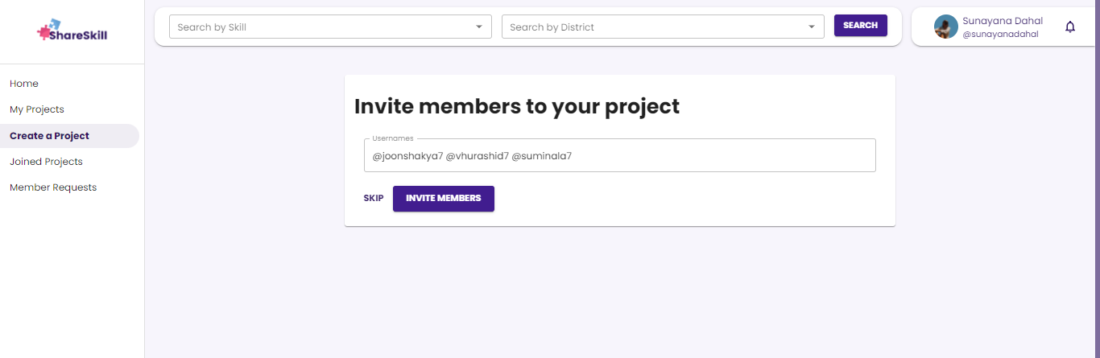Select Create a Project in sidebar
Screen dimensions: 1100x358
tap(49, 136)
